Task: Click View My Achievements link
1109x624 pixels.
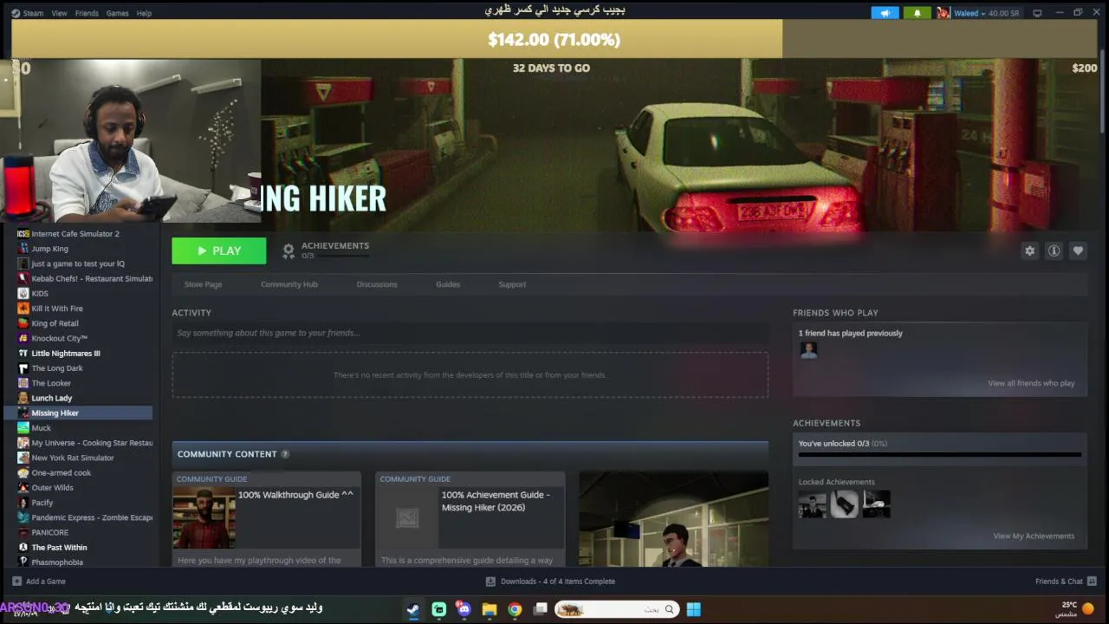Action: click(1034, 536)
